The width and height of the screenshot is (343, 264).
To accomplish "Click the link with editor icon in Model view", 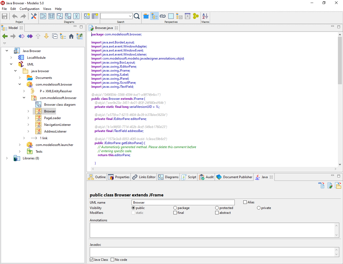I will 80,36.
